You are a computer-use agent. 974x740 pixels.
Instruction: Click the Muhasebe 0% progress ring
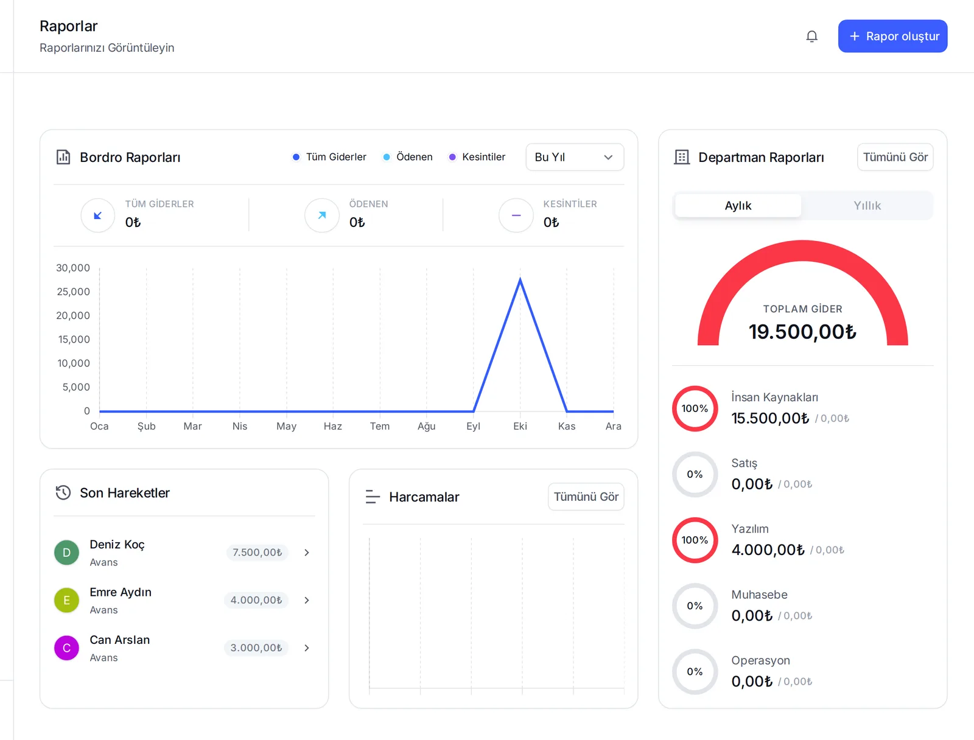(x=695, y=606)
